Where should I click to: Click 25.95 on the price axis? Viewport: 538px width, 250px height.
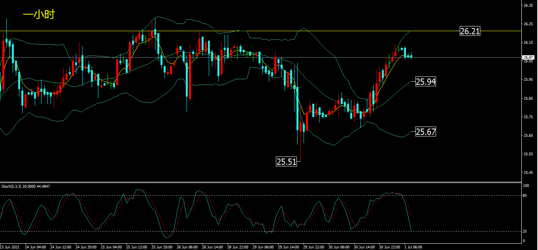(528, 80)
